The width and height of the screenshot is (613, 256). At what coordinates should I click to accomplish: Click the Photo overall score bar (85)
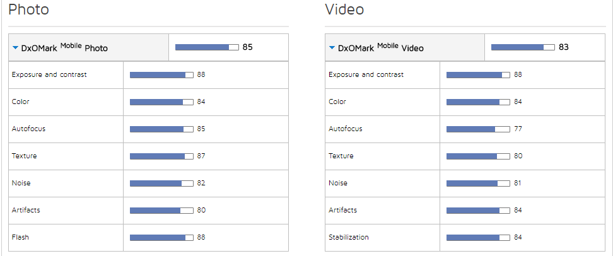click(207, 47)
